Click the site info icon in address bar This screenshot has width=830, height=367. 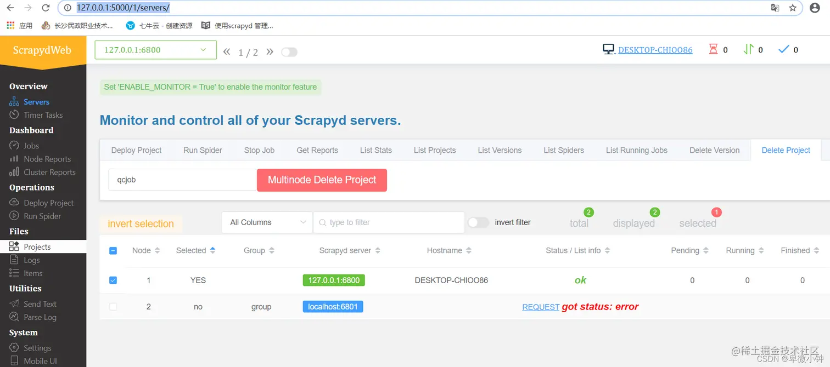click(68, 8)
